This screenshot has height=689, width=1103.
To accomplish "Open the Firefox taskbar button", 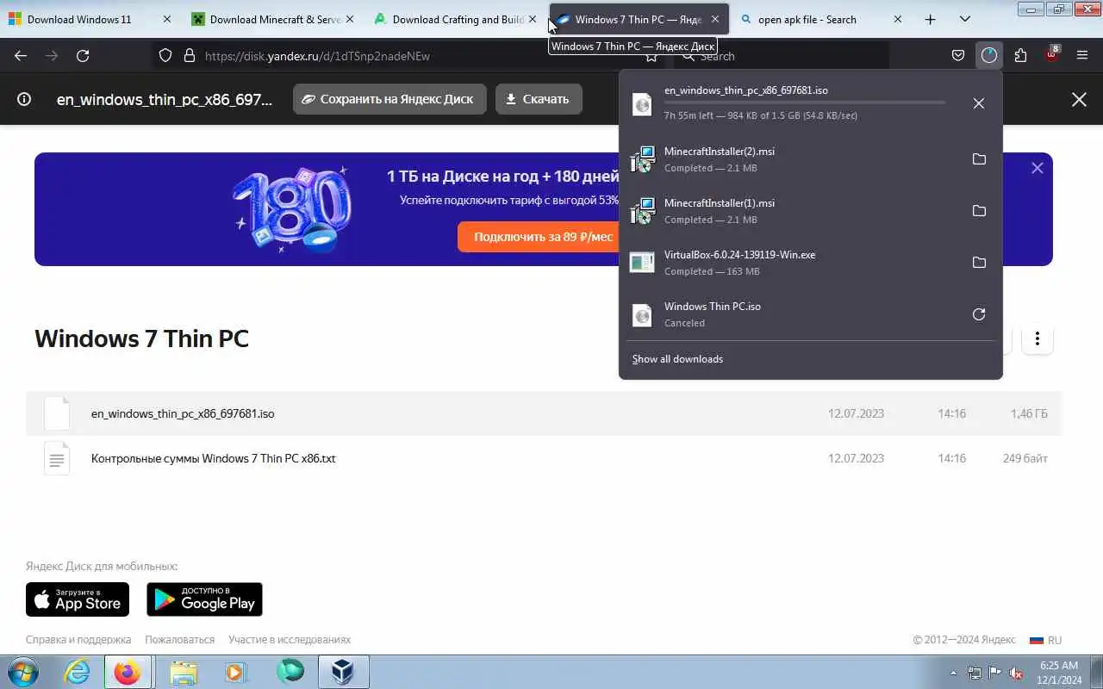I will 128,672.
